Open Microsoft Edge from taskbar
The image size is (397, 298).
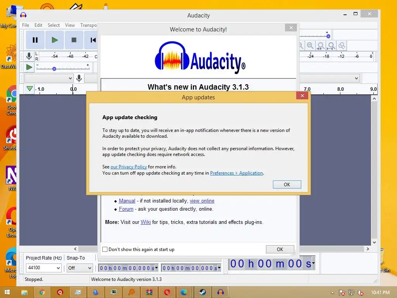tap(184, 293)
